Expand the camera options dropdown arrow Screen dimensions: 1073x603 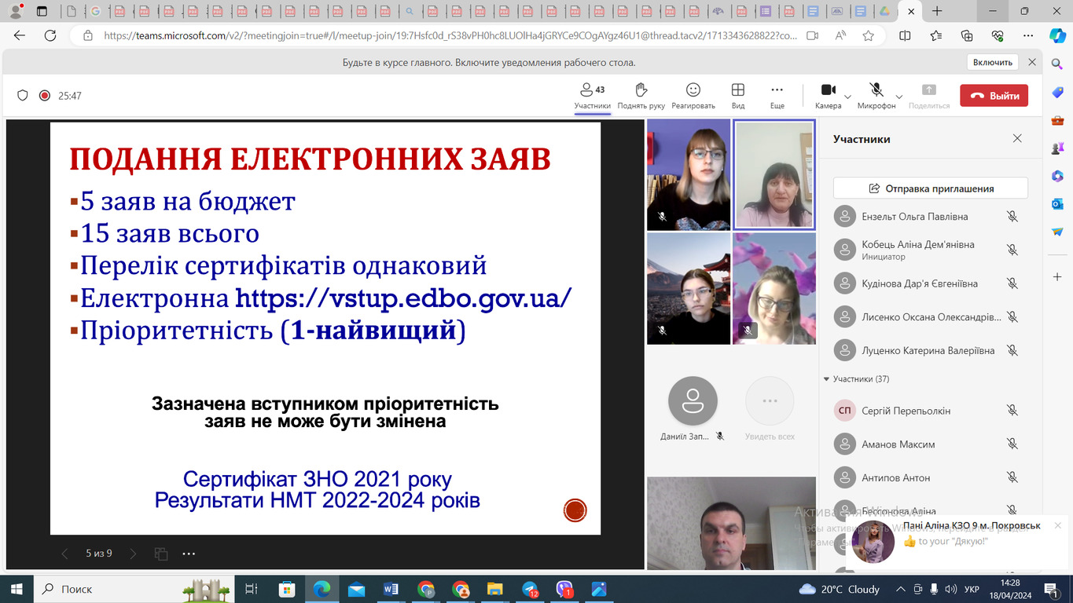pos(847,97)
